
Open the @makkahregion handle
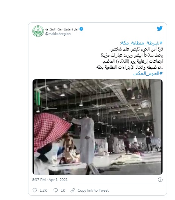click(x=58, y=34)
